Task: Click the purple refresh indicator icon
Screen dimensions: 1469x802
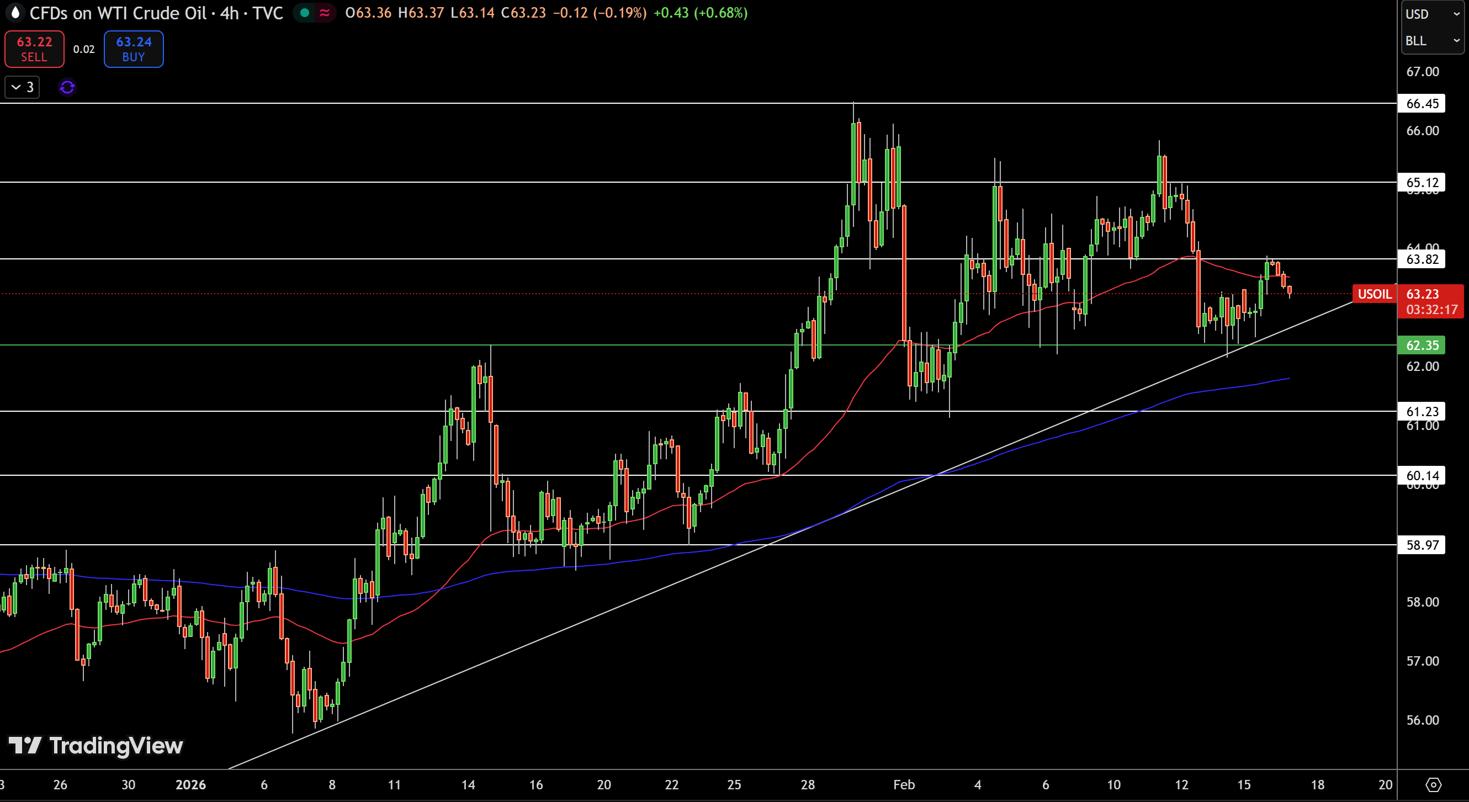Action: [67, 87]
